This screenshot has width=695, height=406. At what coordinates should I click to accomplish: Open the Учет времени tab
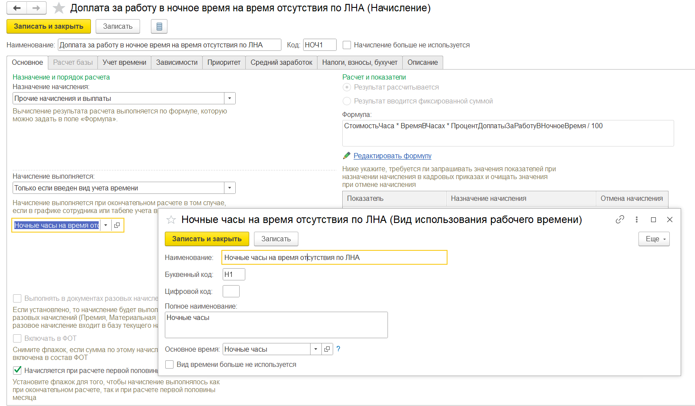click(x=124, y=62)
